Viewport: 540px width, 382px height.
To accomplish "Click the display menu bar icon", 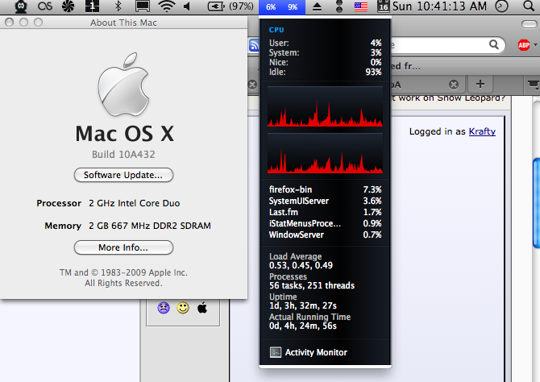I will (142, 6).
